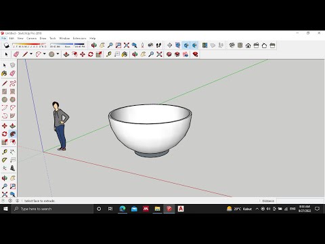This screenshot has width=325, height=244.
Task: Switch to Iso view
Action: coord(232,45)
